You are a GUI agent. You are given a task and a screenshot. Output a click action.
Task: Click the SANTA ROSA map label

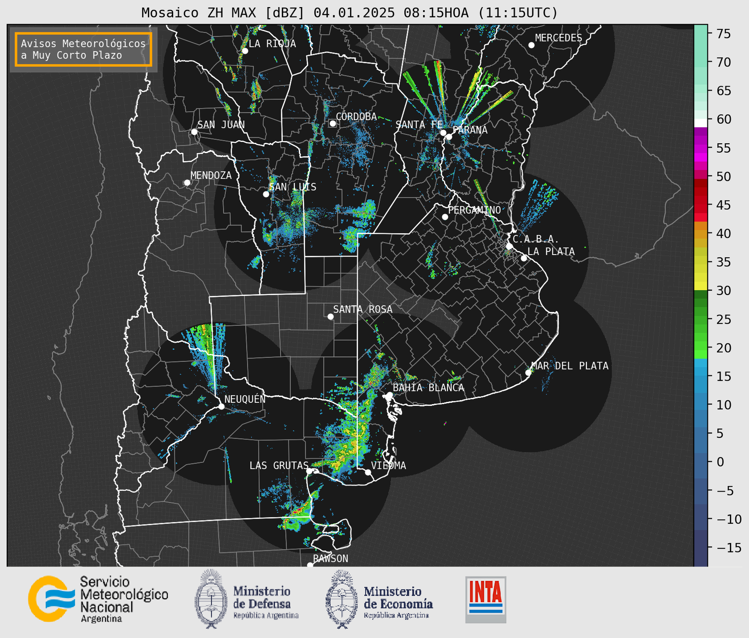click(x=363, y=309)
